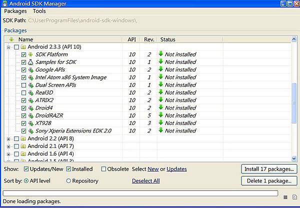Click the Android robot icon beside SDK Platform
Image resolution: width=300 pixels, height=208 pixels.
30,54
